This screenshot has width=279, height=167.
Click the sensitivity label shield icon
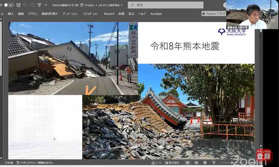[x=82, y=5]
